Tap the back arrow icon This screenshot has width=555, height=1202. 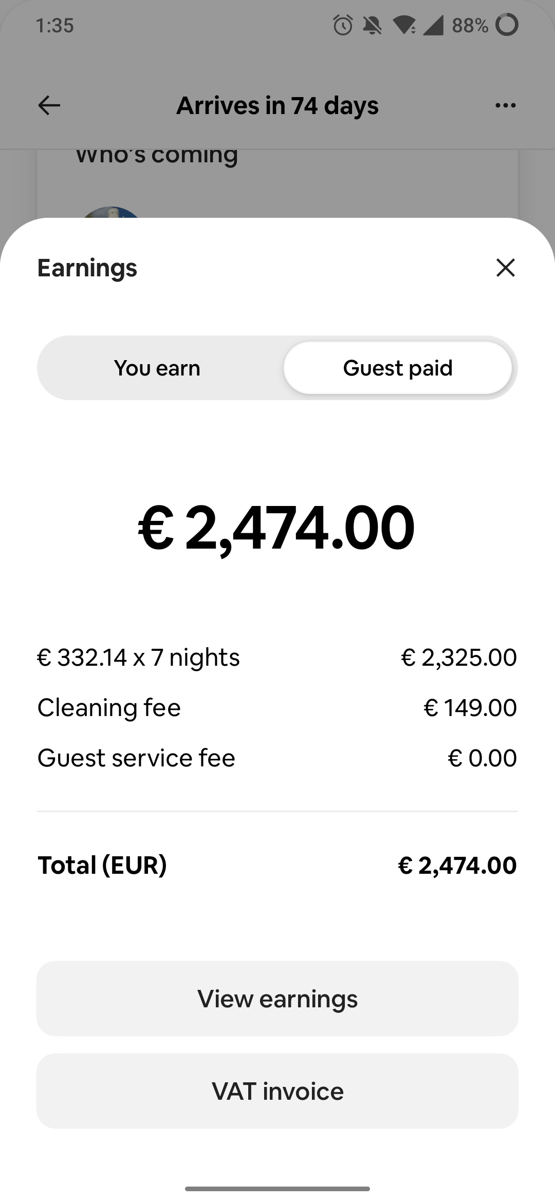(x=49, y=105)
